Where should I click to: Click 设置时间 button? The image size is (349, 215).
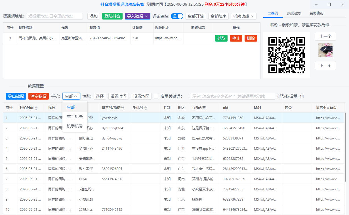click(119, 96)
